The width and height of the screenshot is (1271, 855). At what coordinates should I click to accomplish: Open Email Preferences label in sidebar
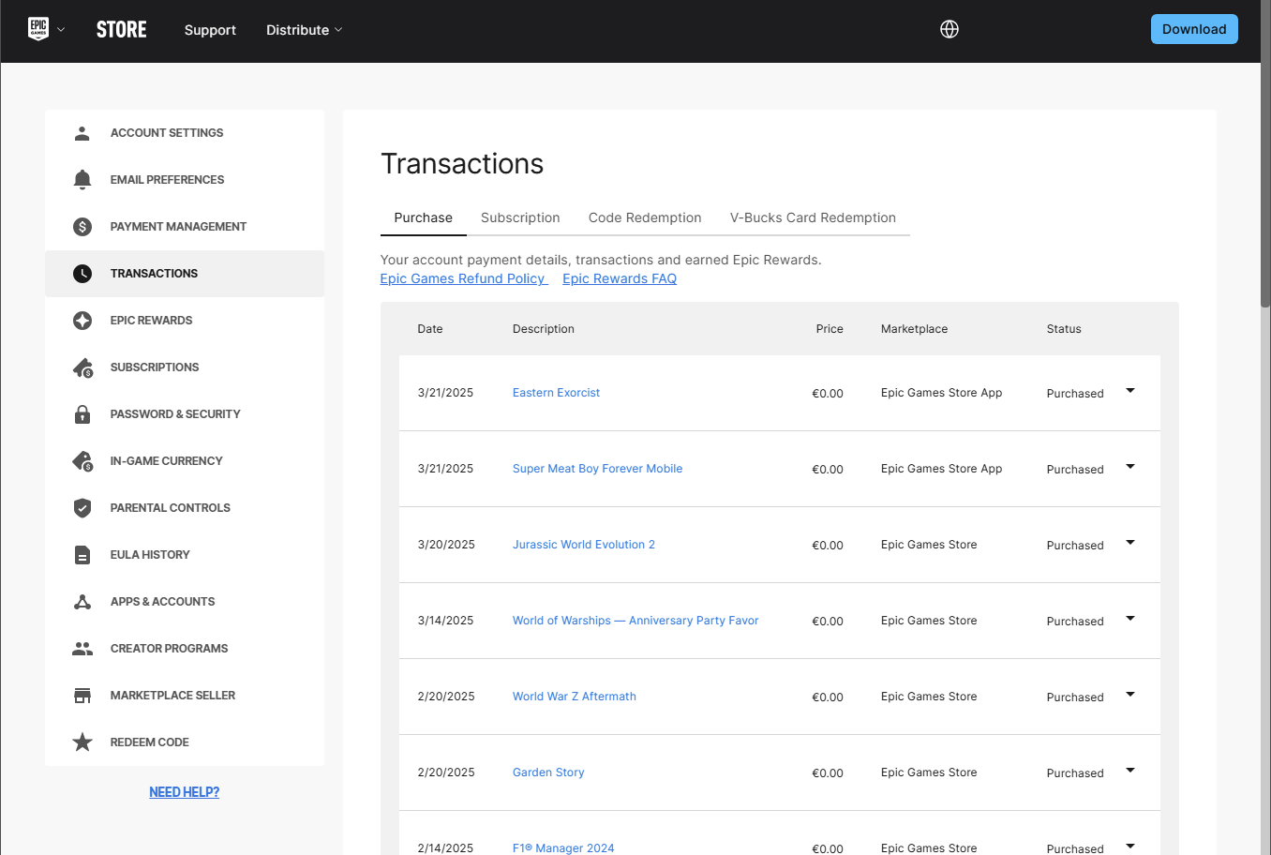point(167,180)
